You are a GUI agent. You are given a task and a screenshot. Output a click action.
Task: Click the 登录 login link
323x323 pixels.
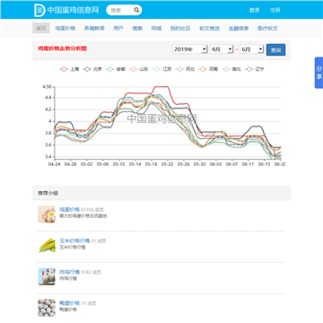[255, 10]
